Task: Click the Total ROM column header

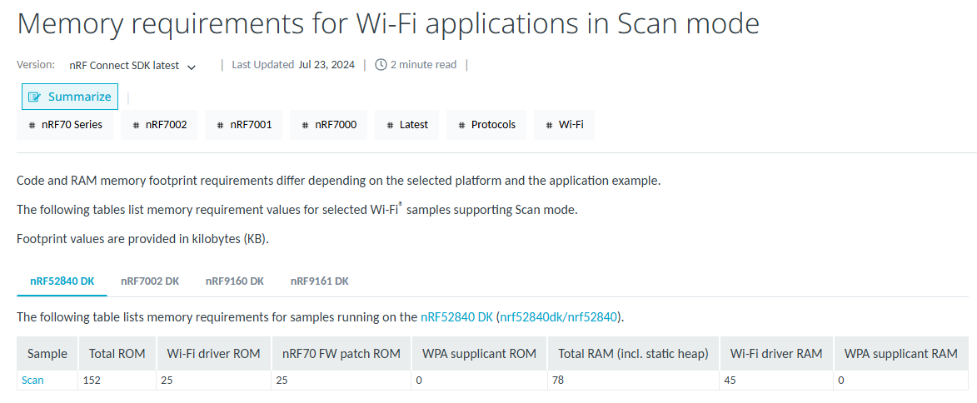Action: click(117, 354)
